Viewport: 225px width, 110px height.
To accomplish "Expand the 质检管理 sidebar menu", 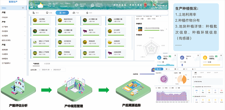I will [13, 31].
